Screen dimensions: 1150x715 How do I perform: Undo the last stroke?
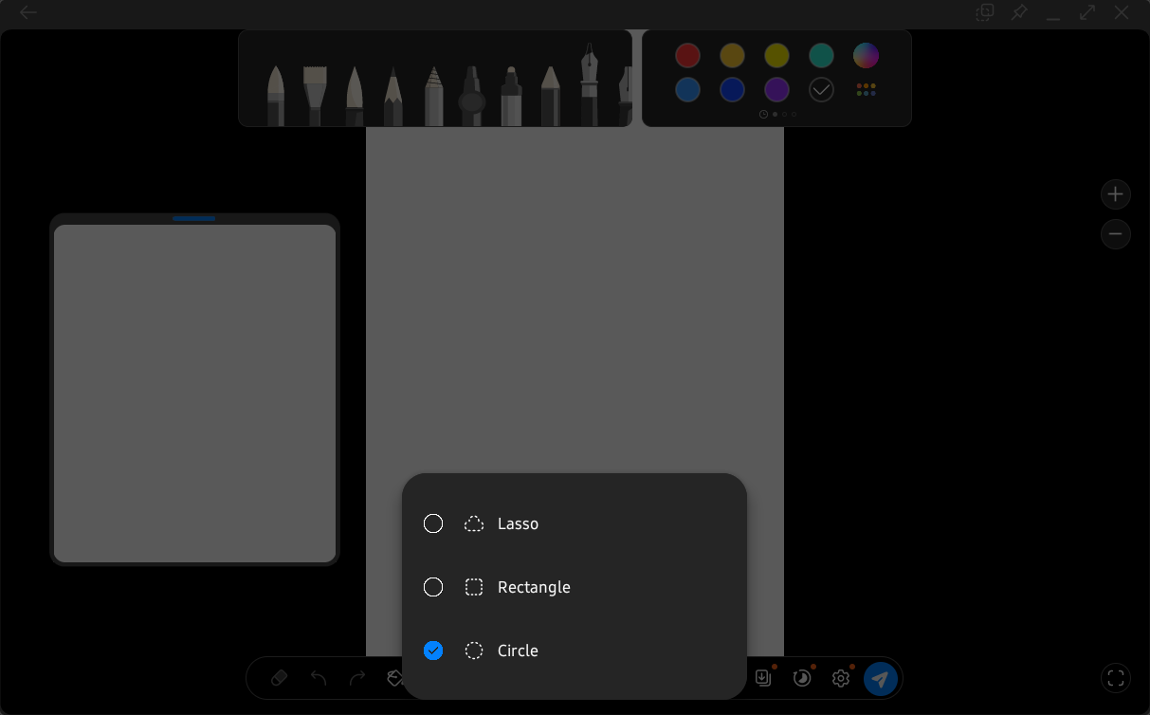[319, 678]
